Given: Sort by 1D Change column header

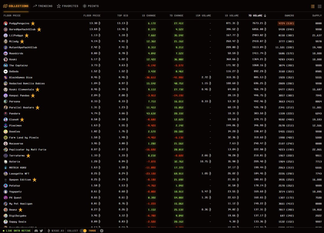Looking at the screenshot, I should click(x=149, y=16).
